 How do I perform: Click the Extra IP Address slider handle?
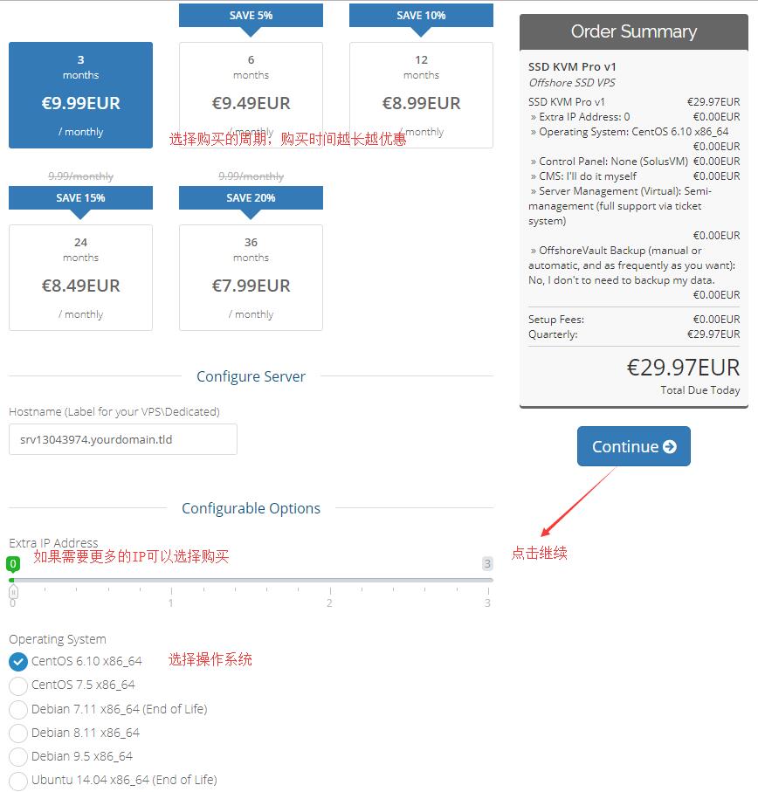pos(14,592)
